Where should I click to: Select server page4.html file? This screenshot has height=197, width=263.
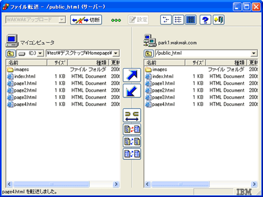point(160,104)
